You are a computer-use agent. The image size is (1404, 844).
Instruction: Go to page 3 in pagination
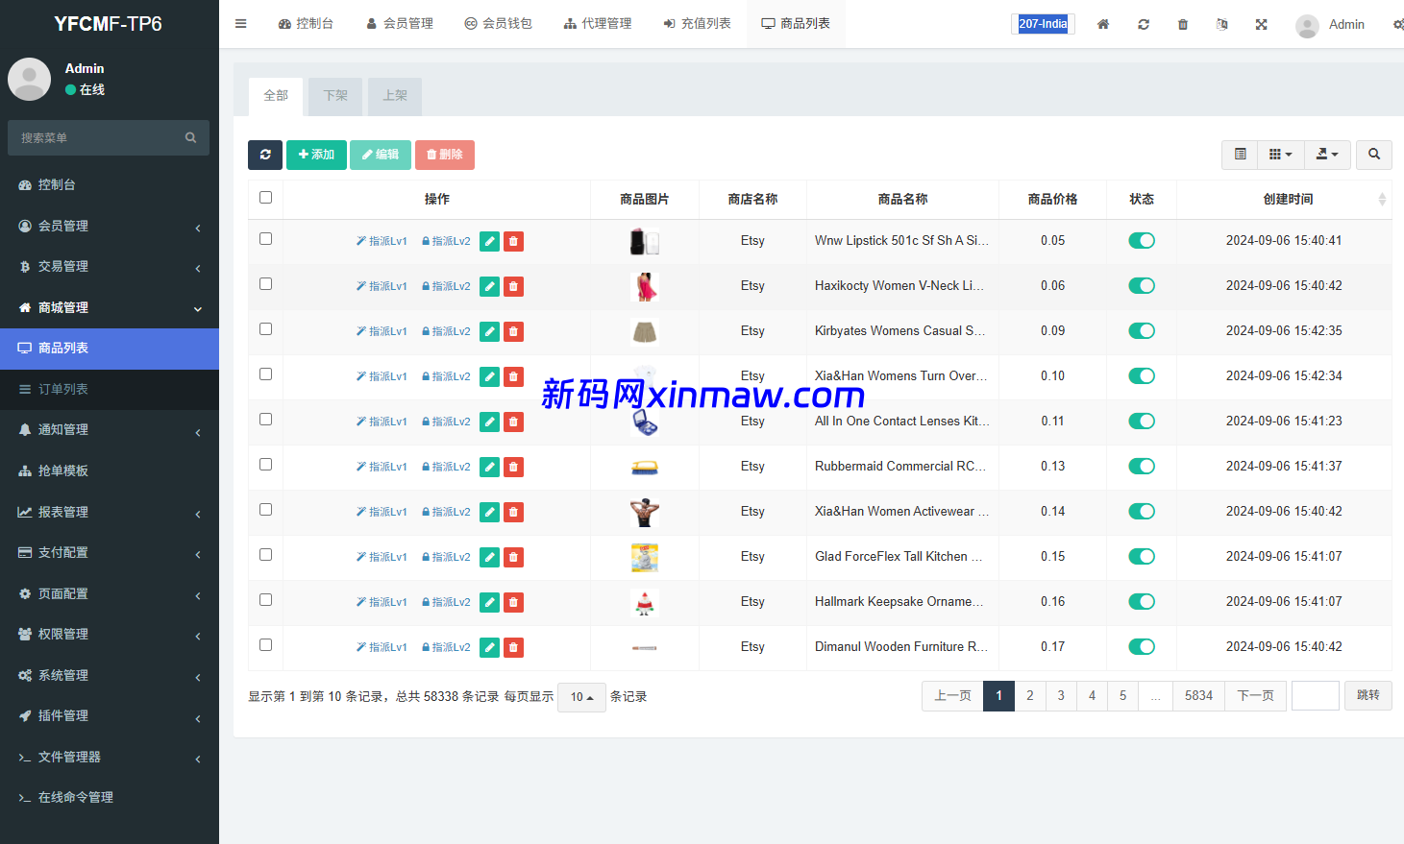pyautogui.click(x=1061, y=696)
